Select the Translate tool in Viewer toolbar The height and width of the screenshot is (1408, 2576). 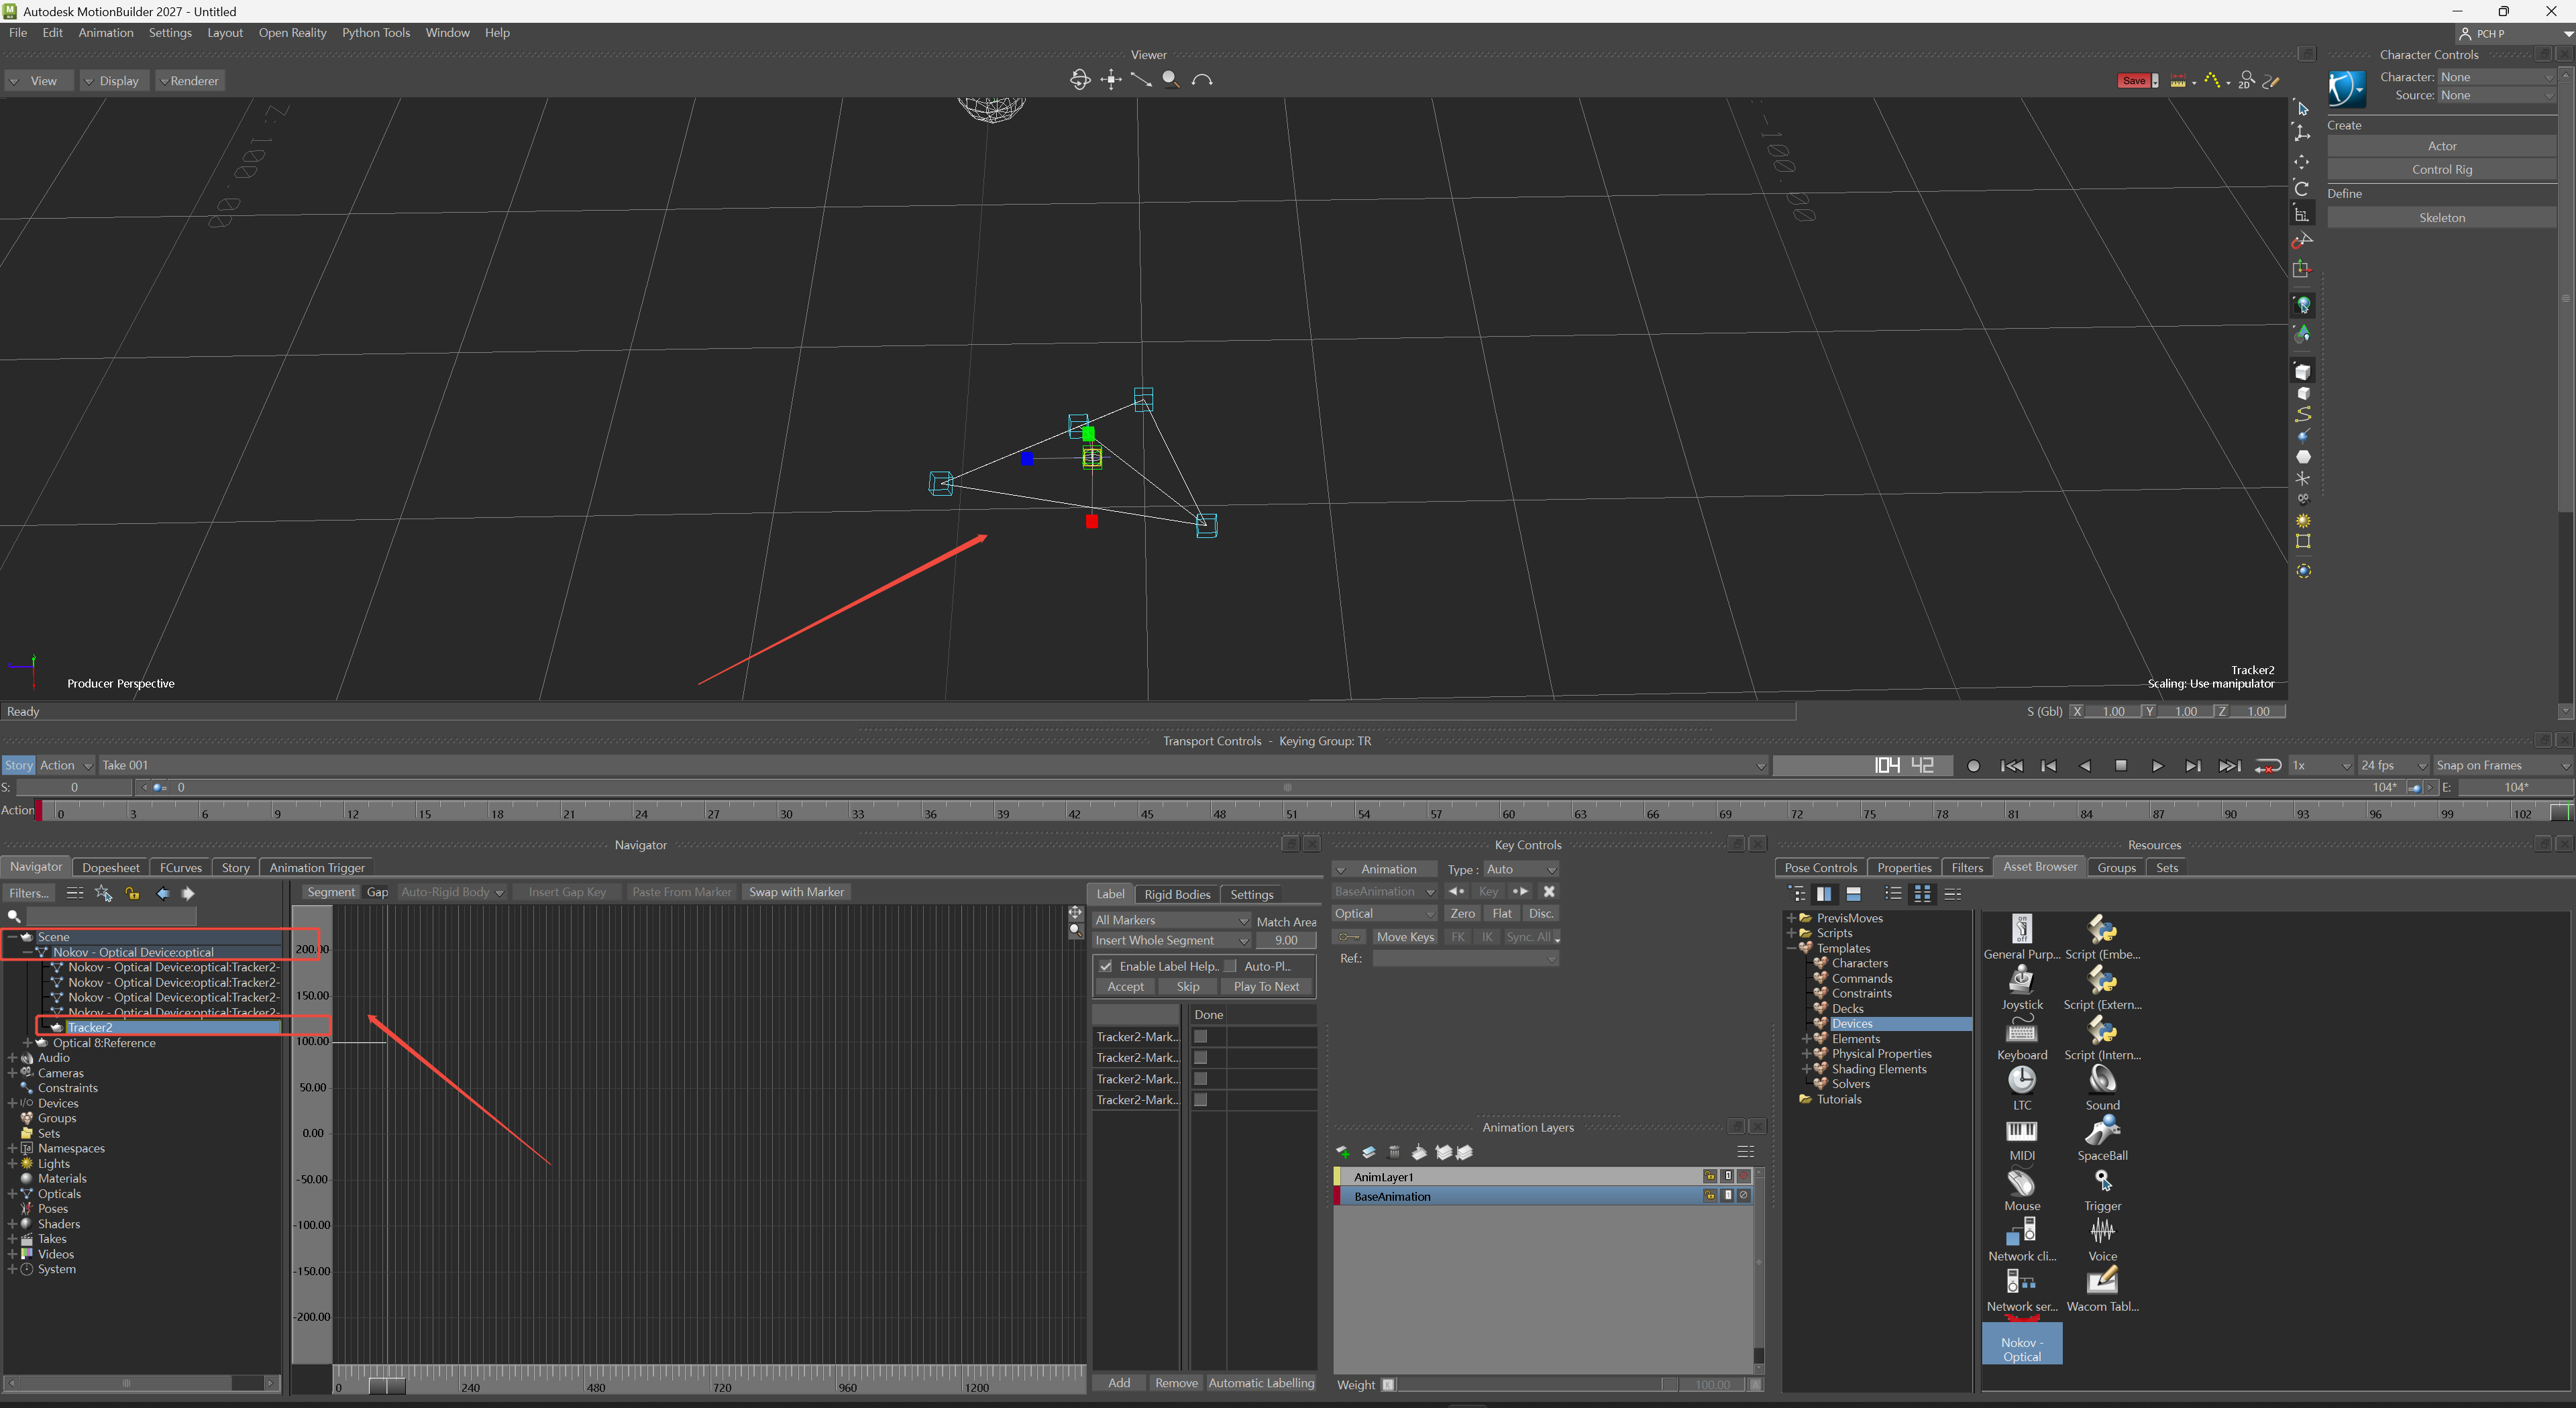2302,162
